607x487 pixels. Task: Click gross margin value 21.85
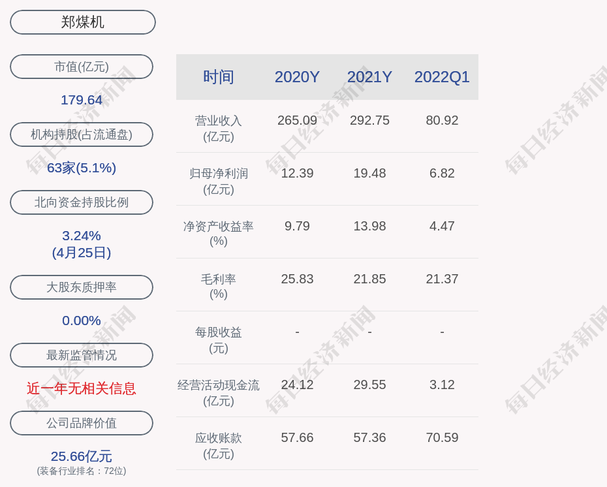click(x=369, y=279)
